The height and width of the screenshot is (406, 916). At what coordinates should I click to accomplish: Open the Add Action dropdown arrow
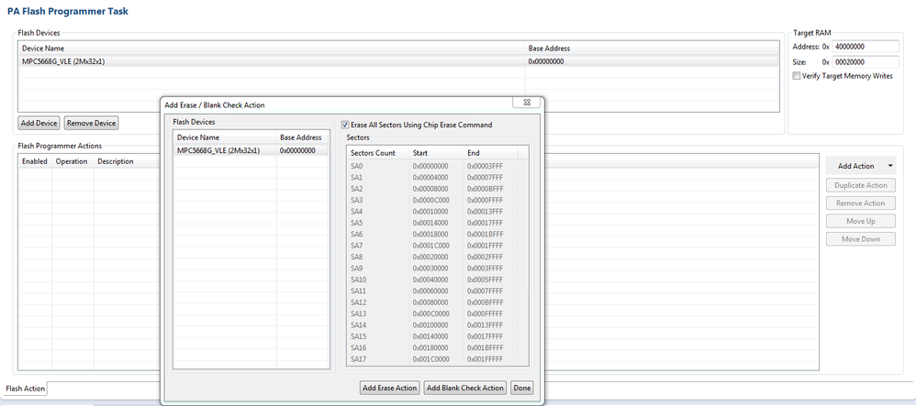tap(889, 166)
